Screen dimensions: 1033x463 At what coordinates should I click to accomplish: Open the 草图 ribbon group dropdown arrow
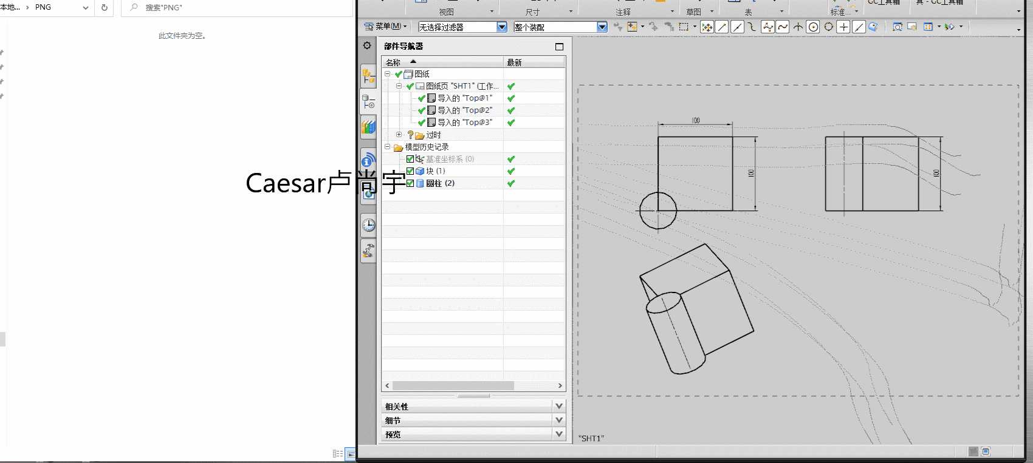coord(712,12)
